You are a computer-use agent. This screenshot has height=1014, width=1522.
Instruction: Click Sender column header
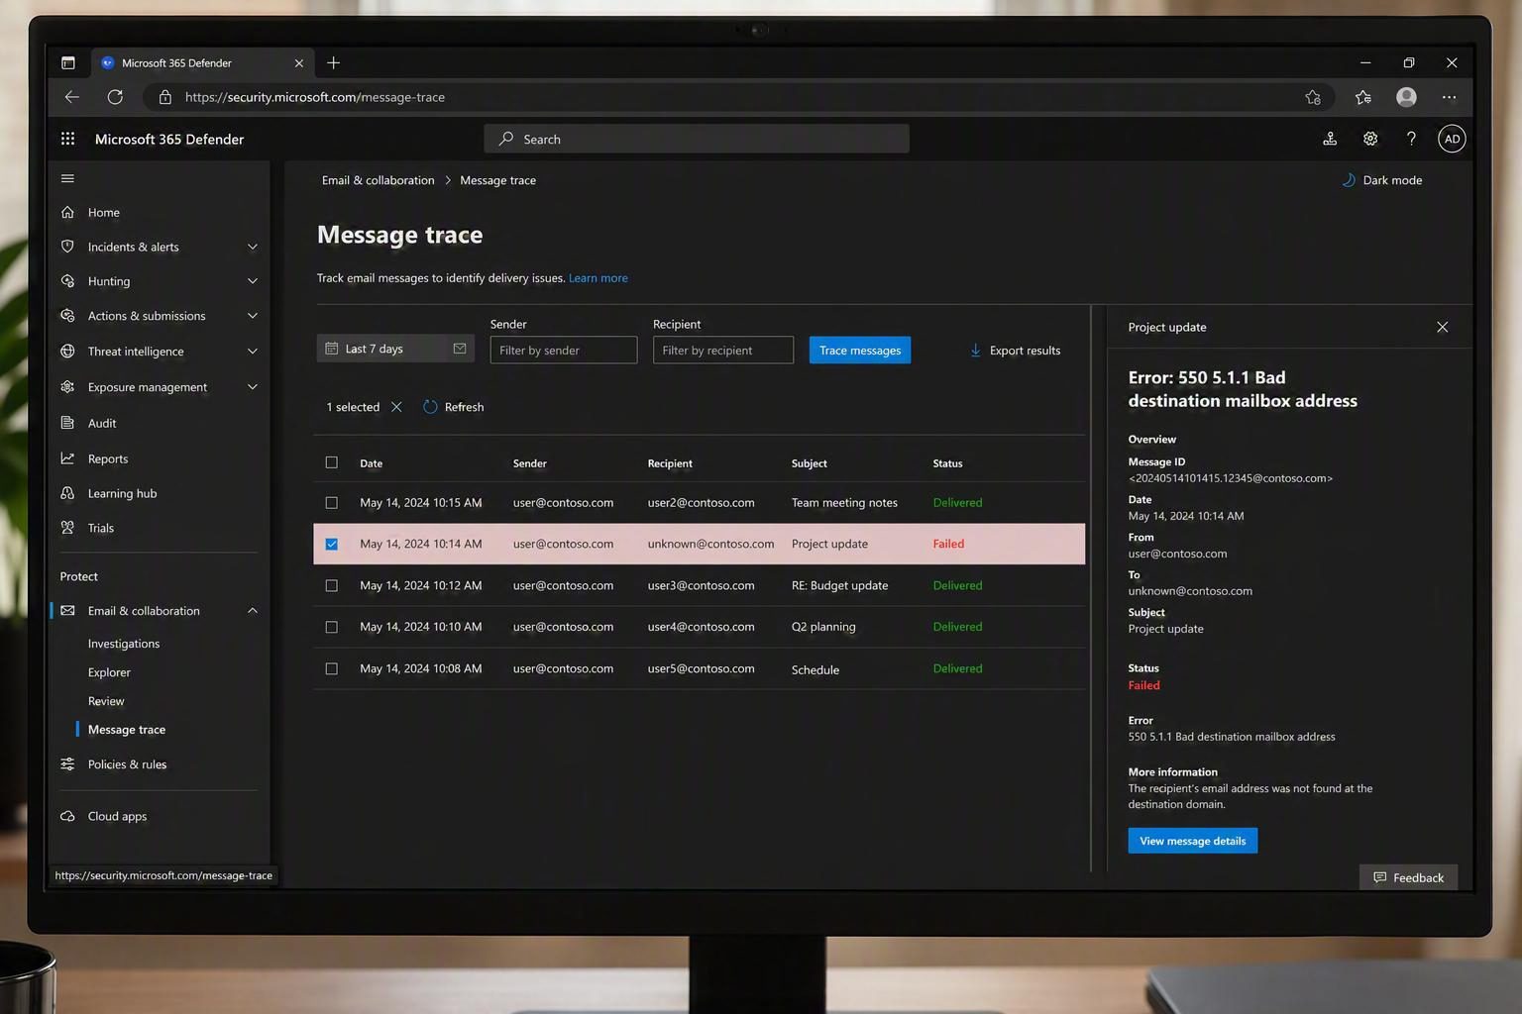pyautogui.click(x=529, y=463)
